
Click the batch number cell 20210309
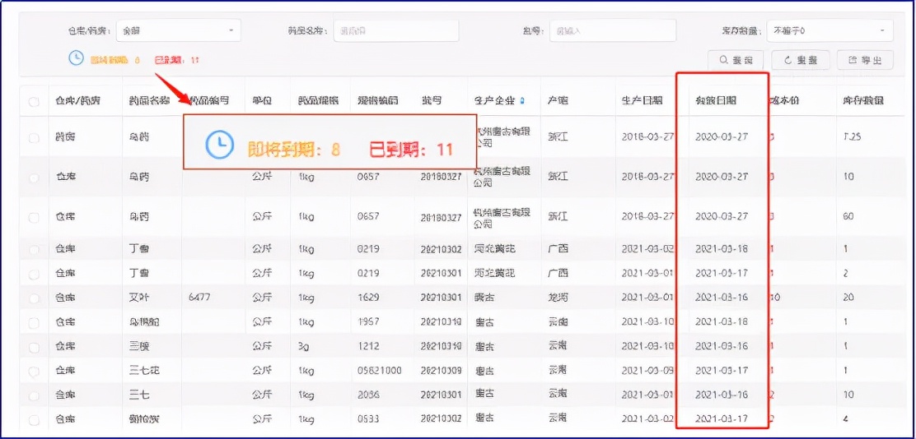click(441, 371)
